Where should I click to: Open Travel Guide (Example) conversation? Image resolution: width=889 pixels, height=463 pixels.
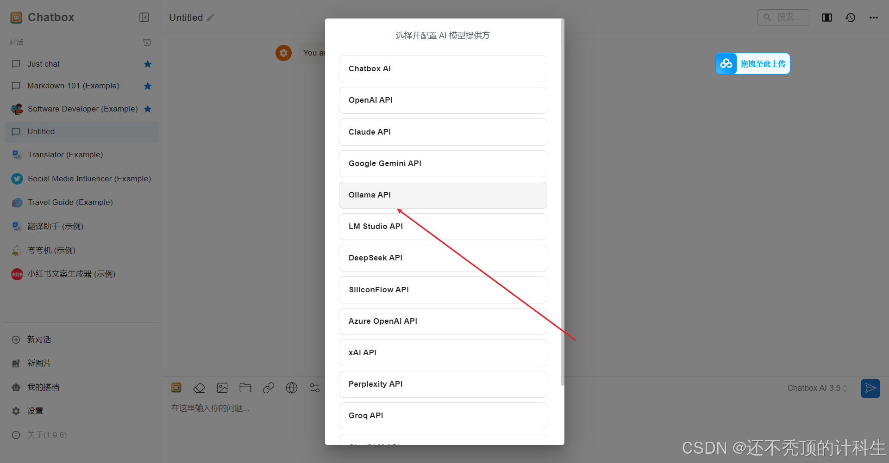[82, 203]
